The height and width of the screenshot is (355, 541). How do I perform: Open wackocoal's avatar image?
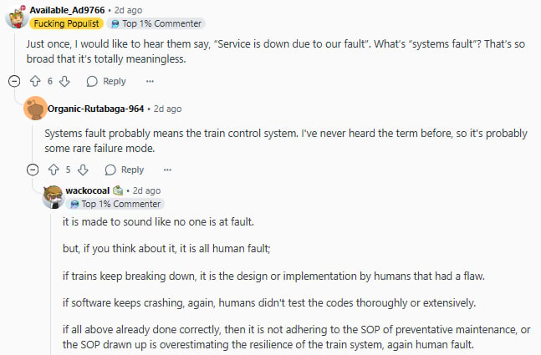click(x=54, y=197)
